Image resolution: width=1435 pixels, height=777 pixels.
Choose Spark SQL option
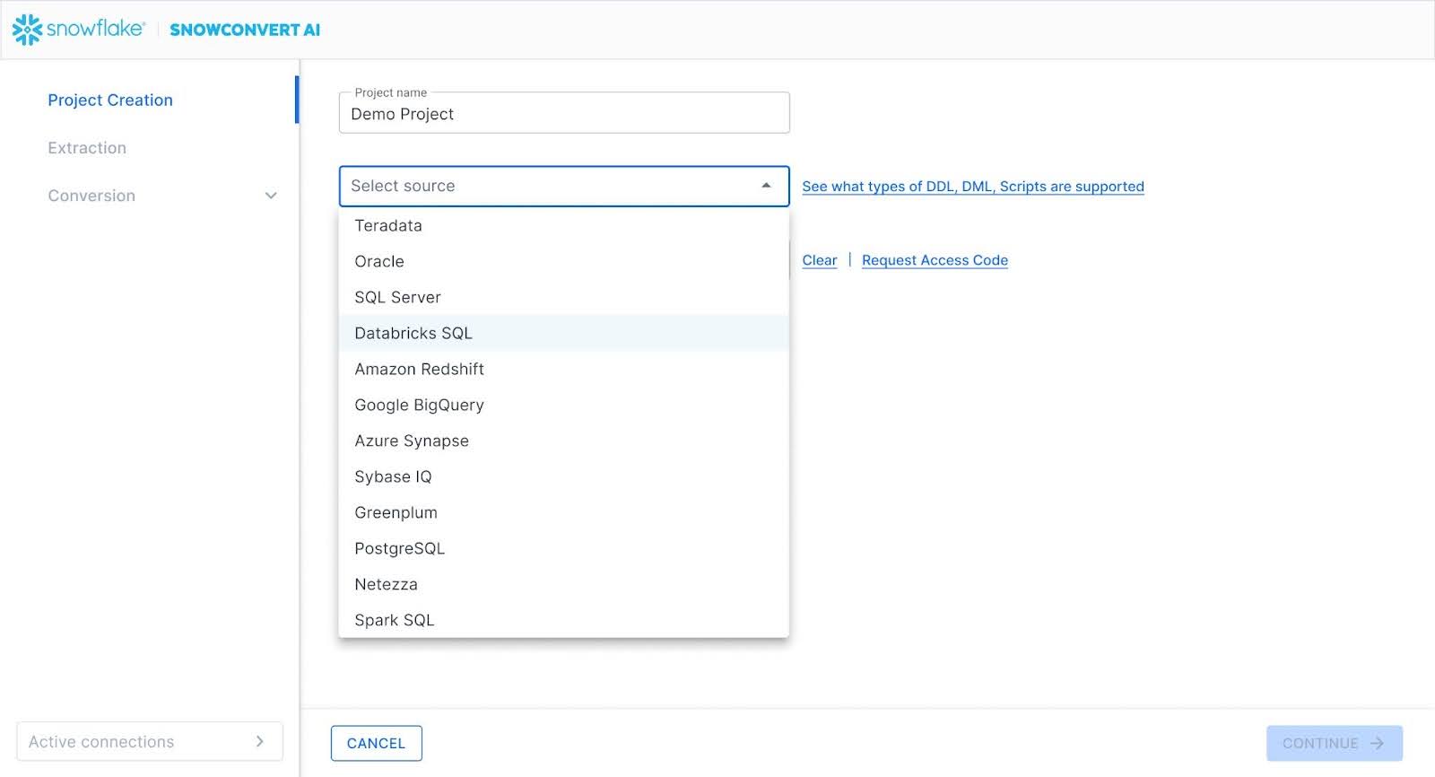click(394, 620)
